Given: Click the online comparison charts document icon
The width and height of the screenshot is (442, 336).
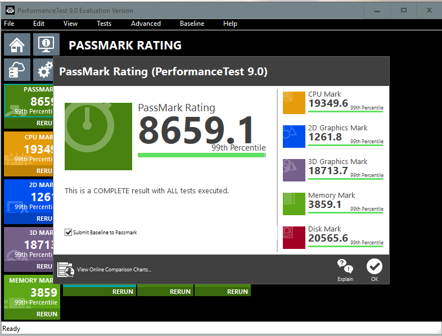Looking at the screenshot, I should [x=66, y=270].
